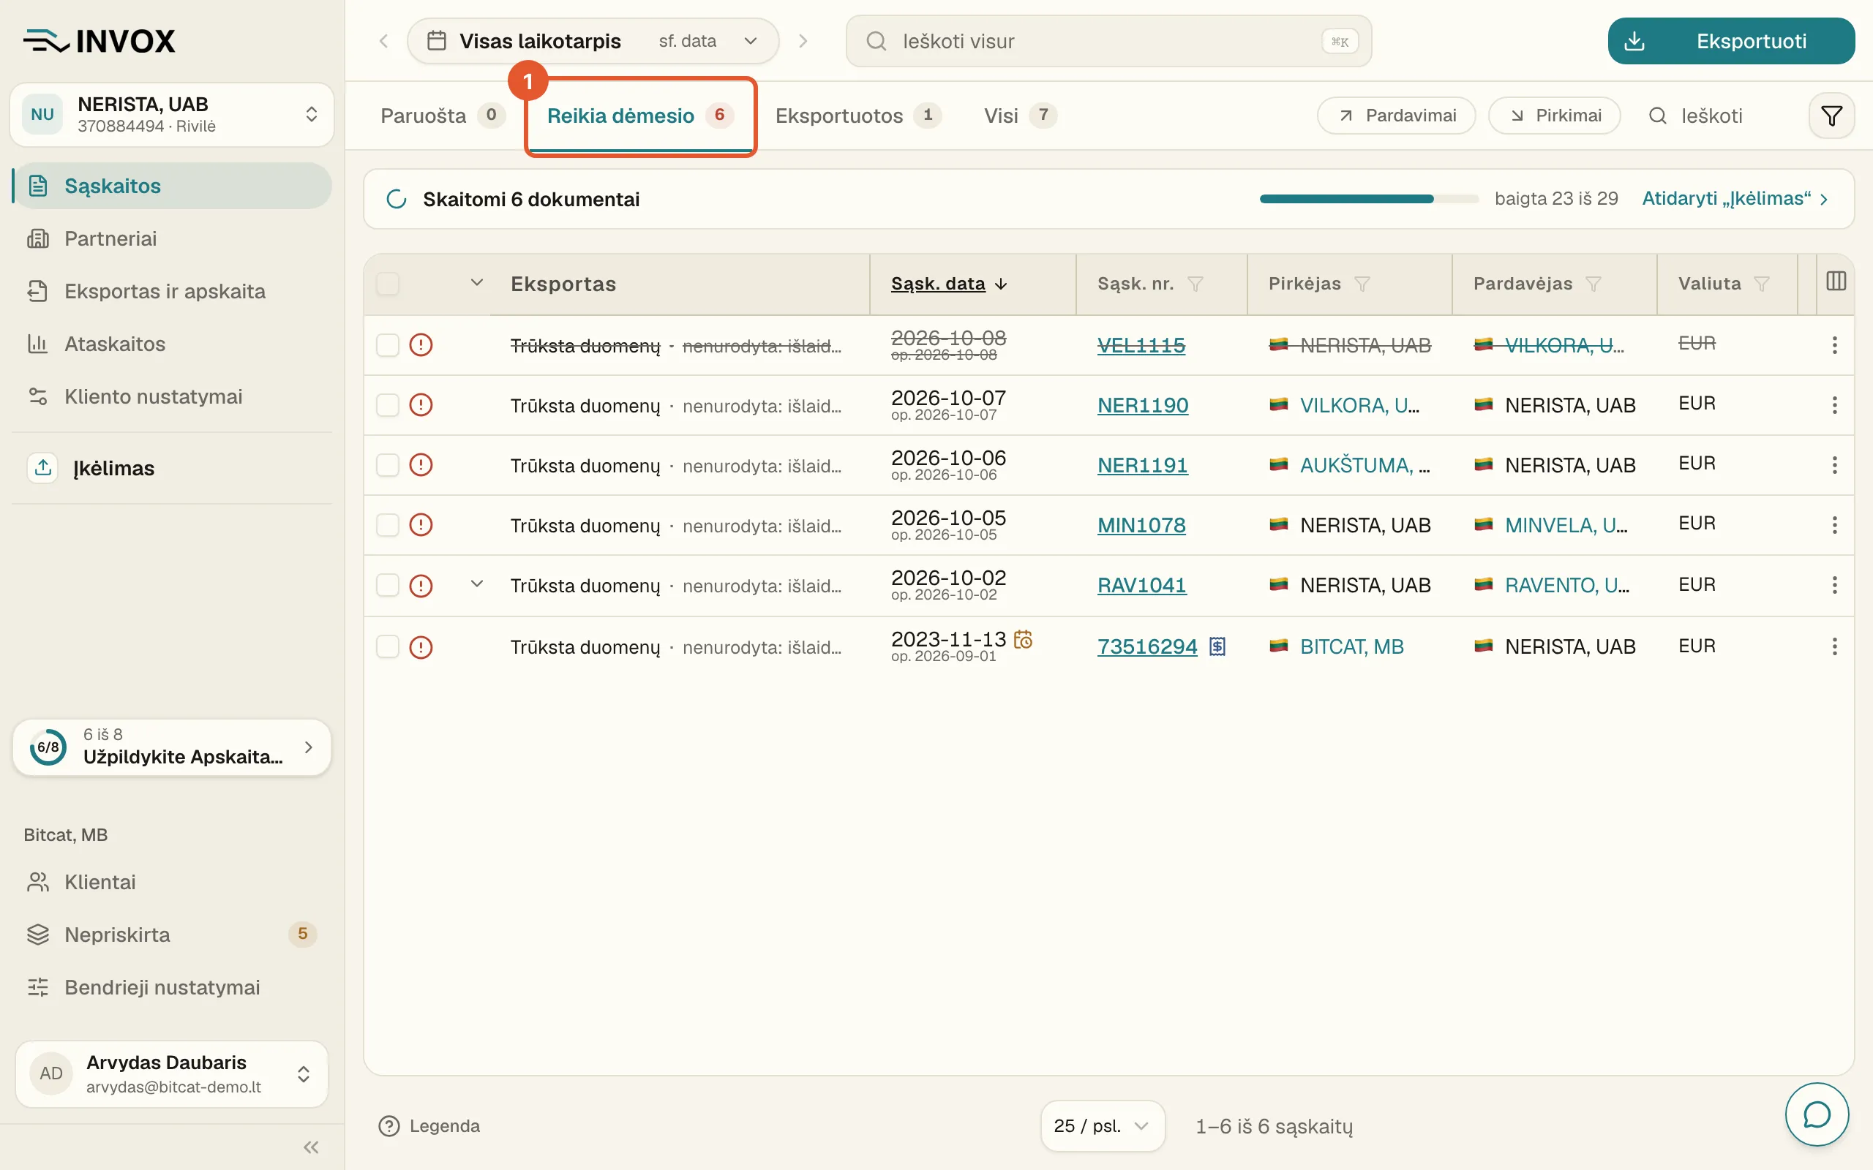Click the Ieškoti visur search field
Viewport: 1873px width, 1170px height.
pyautogui.click(x=1108, y=41)
